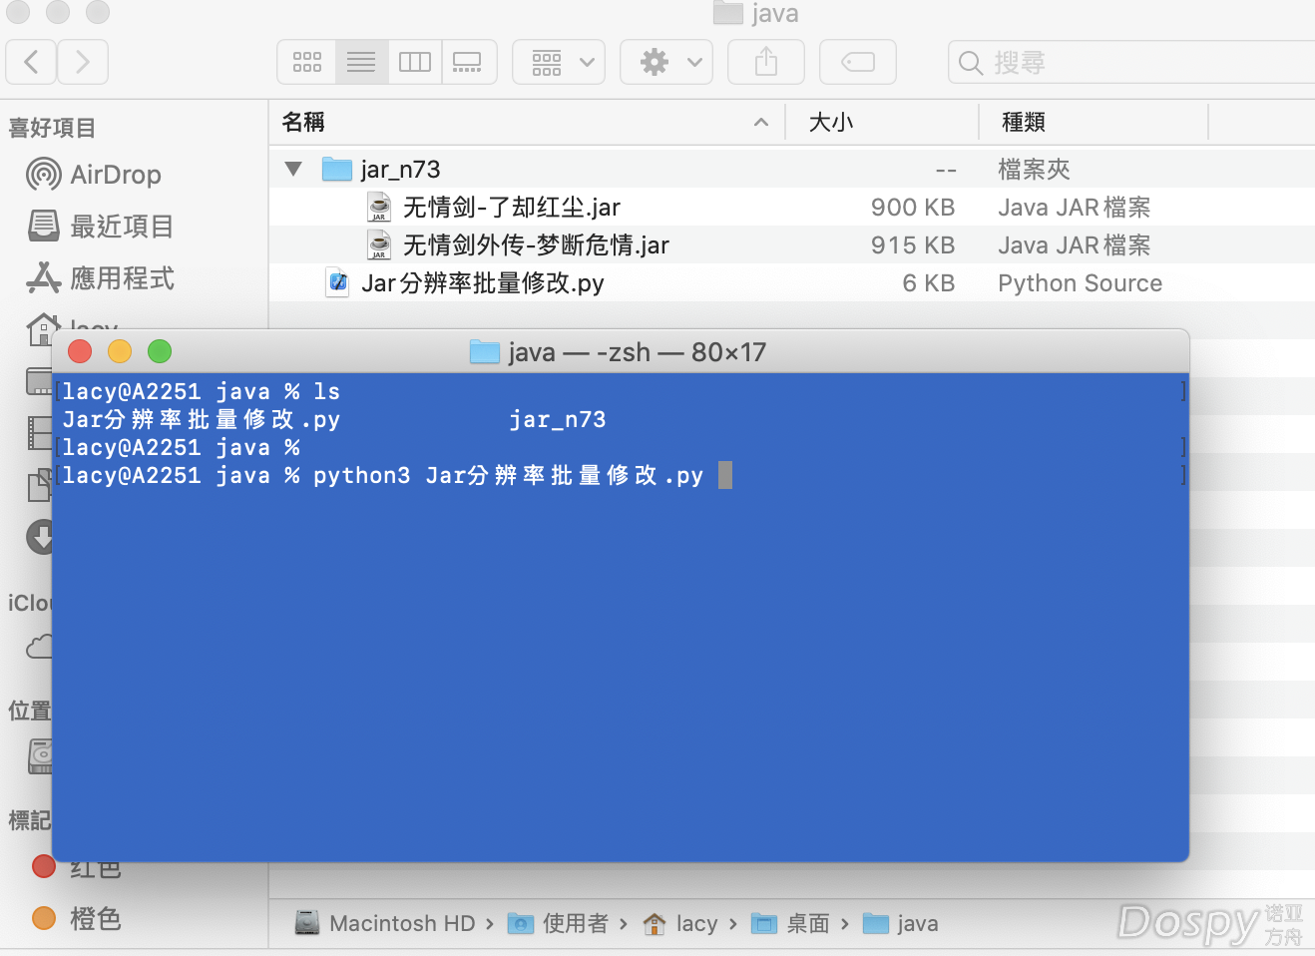Click the 900 KB size cell
Image resolution: width=1315 pixels, height=956 pixels.
pyautogui.click(x=913, y=207)
